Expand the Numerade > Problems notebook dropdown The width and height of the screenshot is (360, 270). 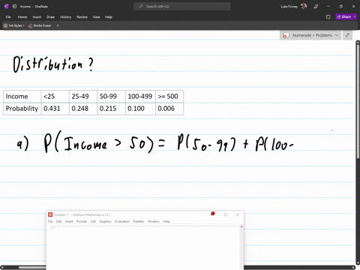(337, 35)
